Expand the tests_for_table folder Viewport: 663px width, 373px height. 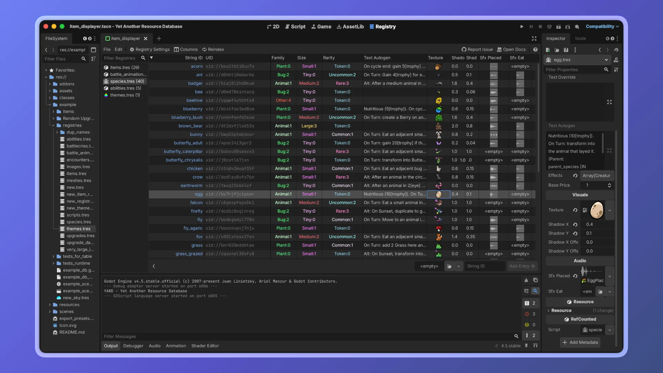54,256
